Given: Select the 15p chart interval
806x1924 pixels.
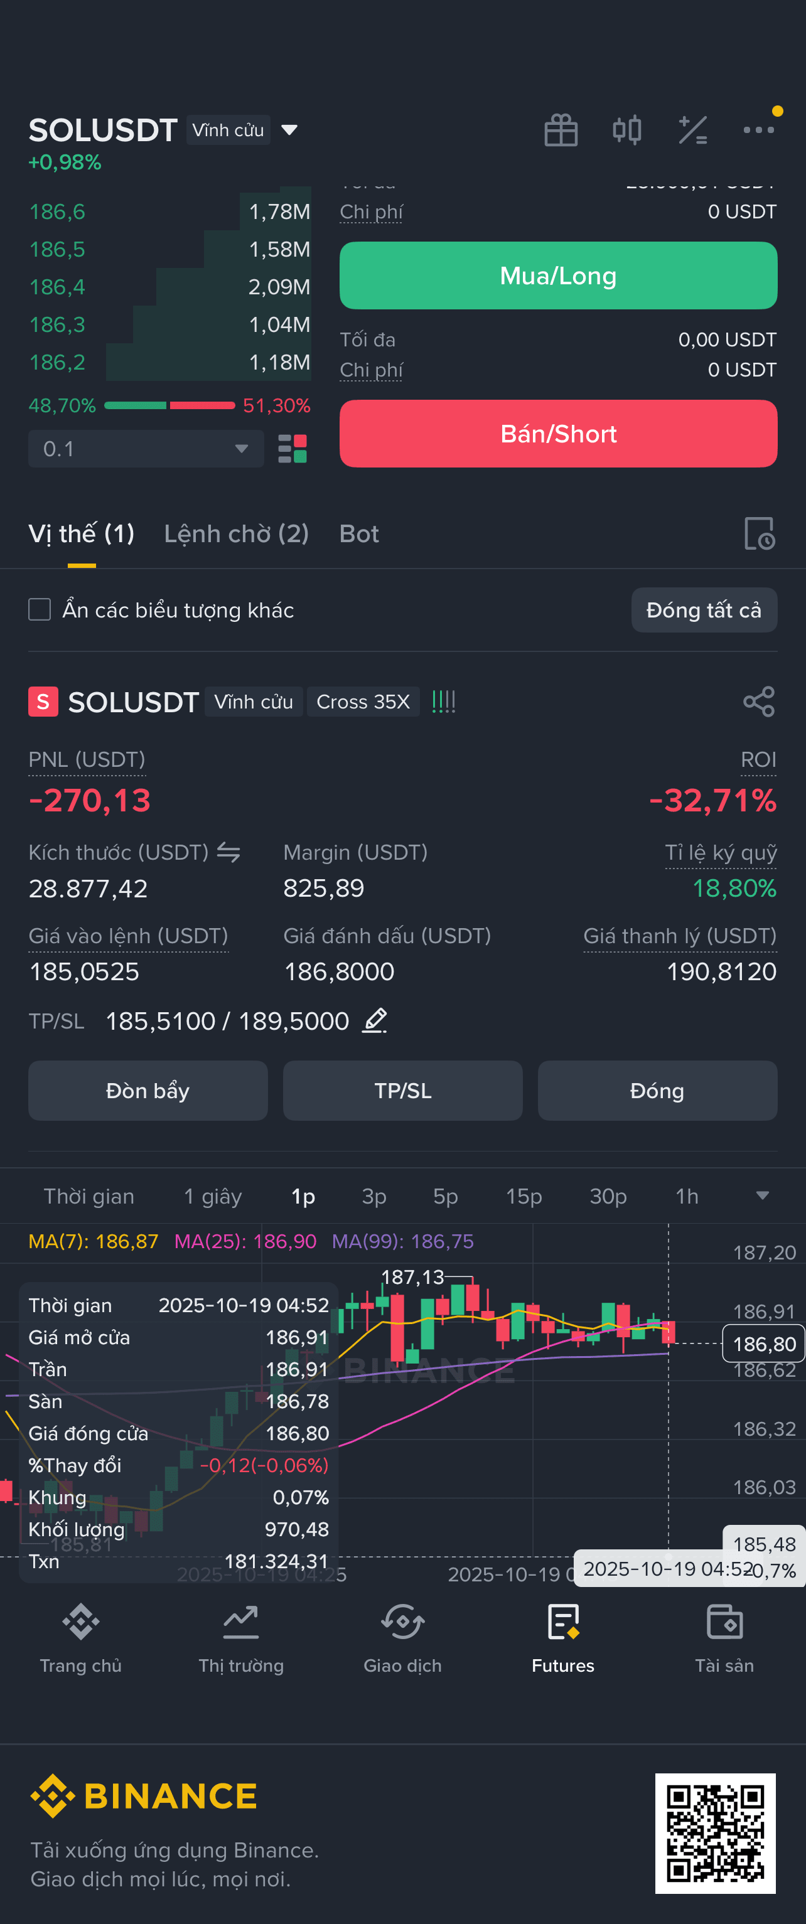Looking at the screenshot, I should [x=524, y=1196].
